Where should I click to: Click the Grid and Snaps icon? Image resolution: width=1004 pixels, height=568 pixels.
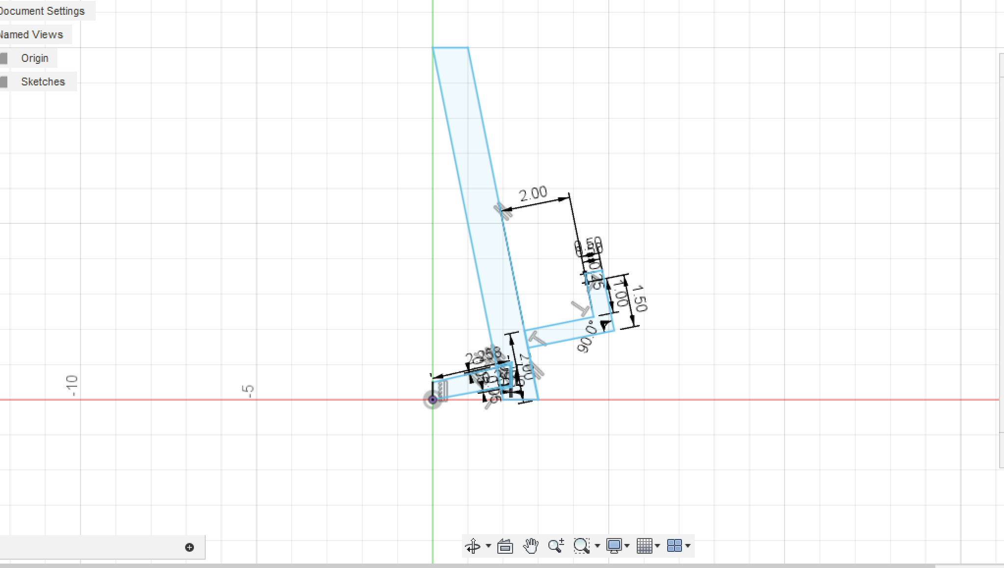tap(644, 546)
